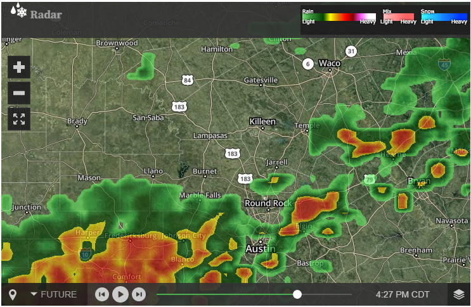Play the radar animation
471x307 pixels.
(x=120, y=294)
